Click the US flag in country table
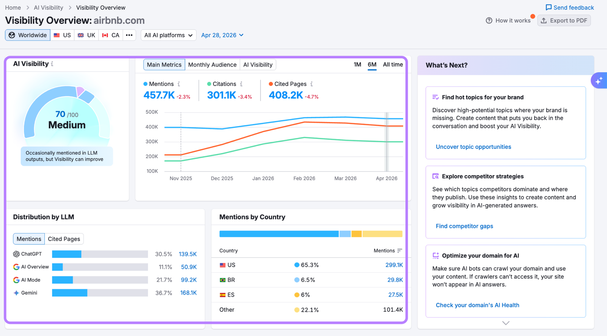607x336 pixels. click(223, 265)
